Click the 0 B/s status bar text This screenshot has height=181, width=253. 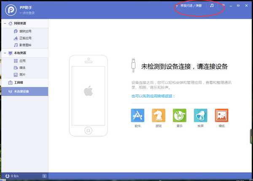coord(15,176)
